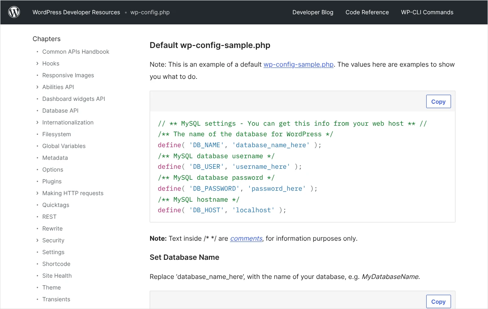488x309 pixels.
Task: Open the Common APIs Handbook chapter
Action: tap(76, 52)
